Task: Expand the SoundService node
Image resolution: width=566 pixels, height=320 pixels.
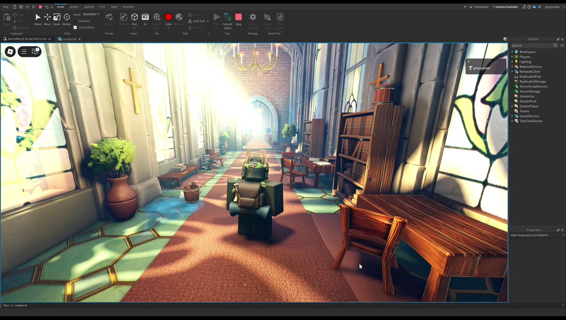Action: (x=512, y=116)
